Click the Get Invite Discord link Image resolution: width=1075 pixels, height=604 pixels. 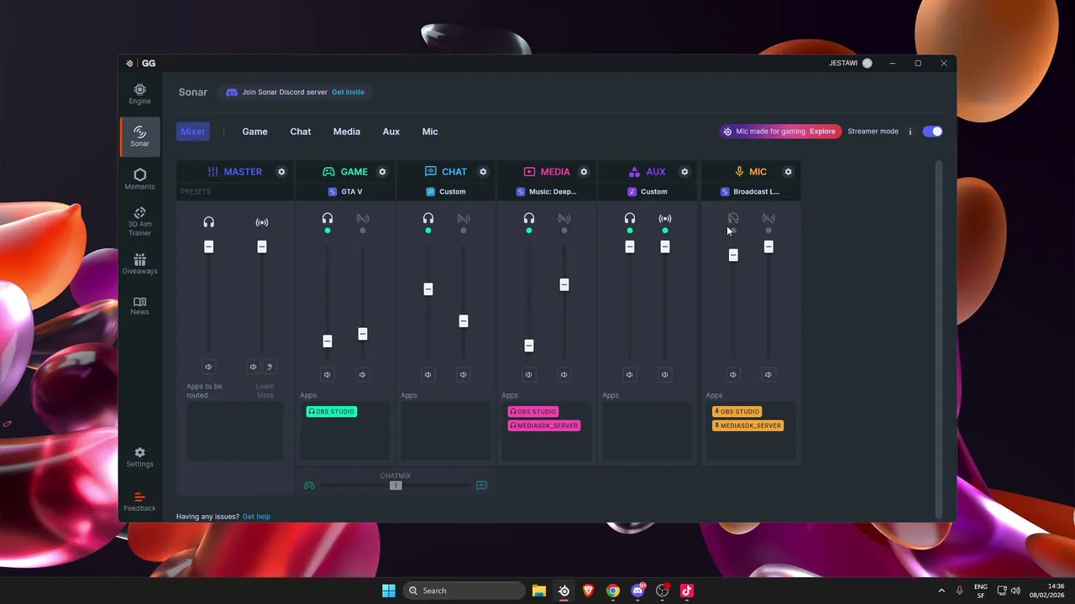click(x=348, y=92)
